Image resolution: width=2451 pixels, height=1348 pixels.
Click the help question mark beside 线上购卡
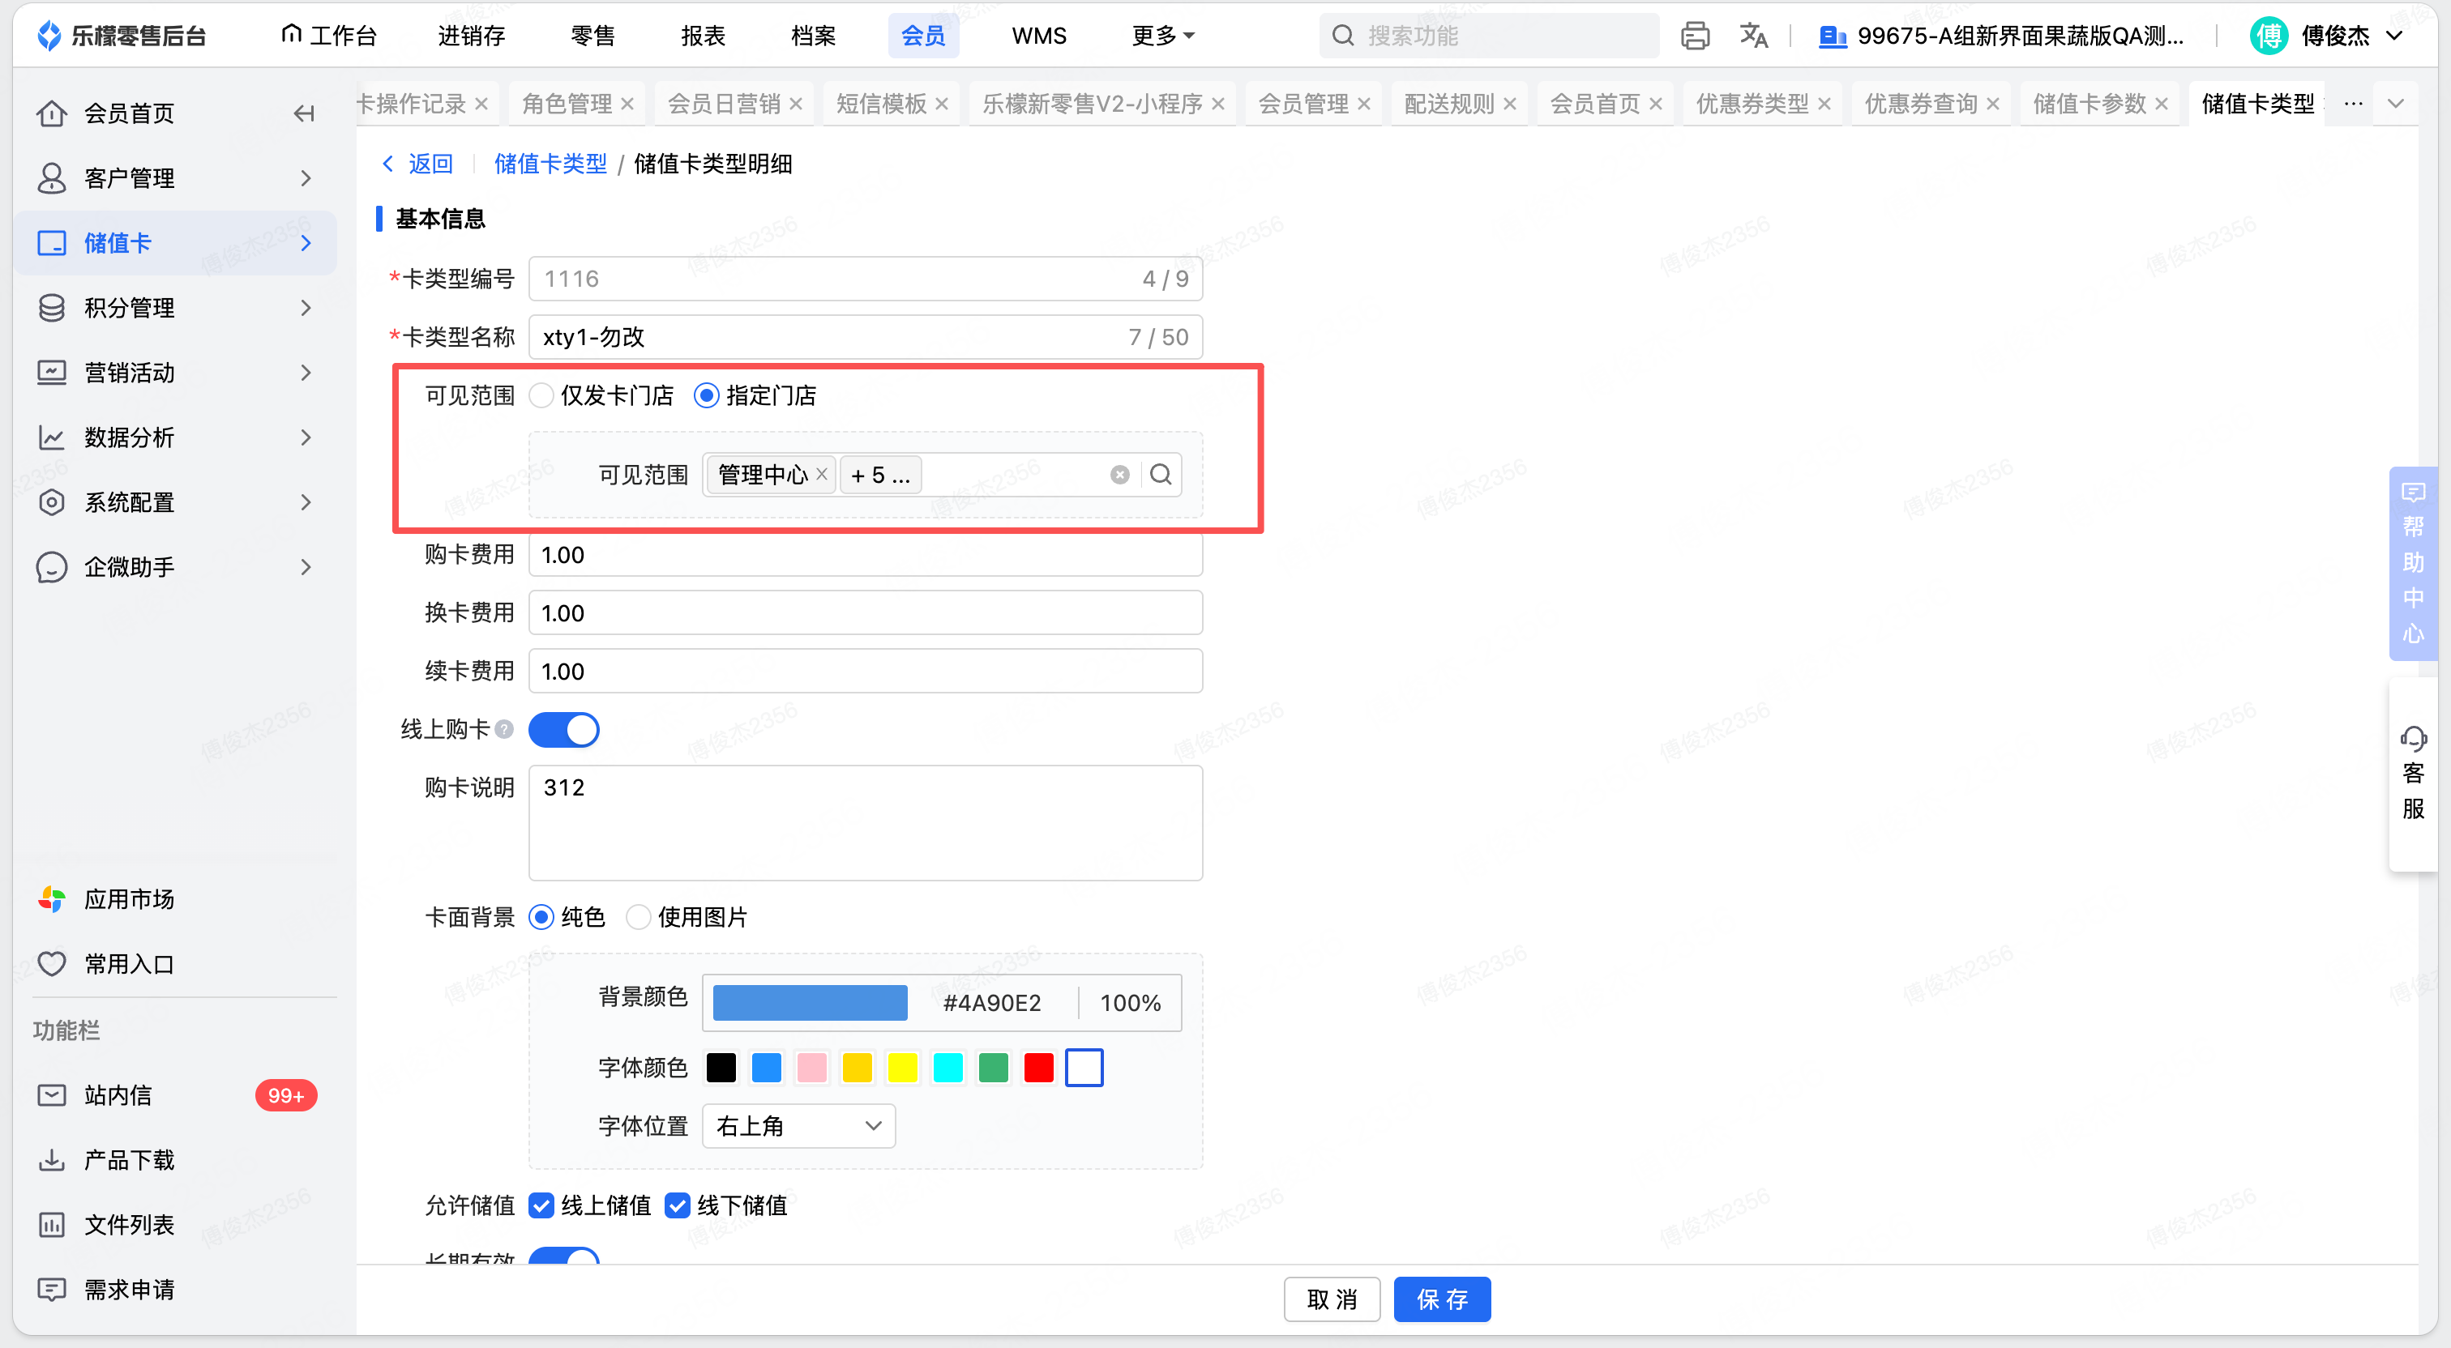tap(504, 730)
